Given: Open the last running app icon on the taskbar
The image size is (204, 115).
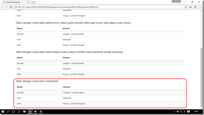Looking at the screenshot, I should click(41, 112).
